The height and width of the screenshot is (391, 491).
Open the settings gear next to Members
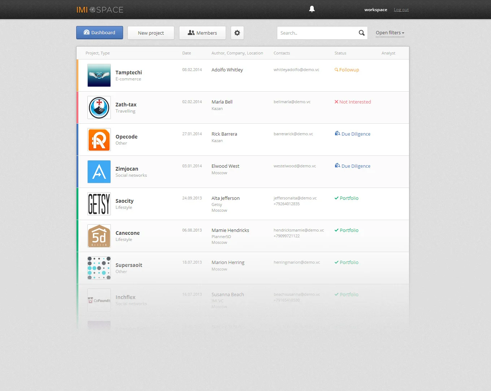(237, 33)
